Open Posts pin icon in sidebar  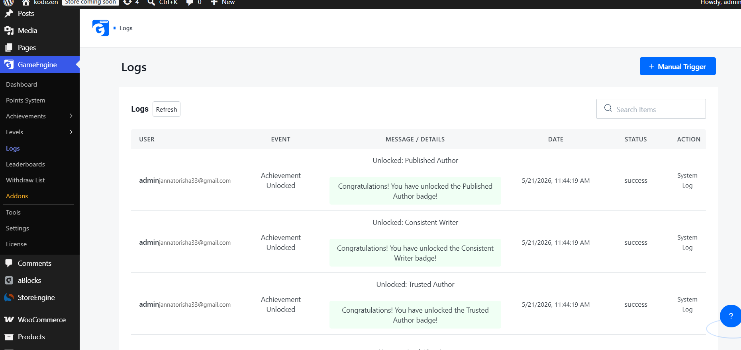pos(9,14)
